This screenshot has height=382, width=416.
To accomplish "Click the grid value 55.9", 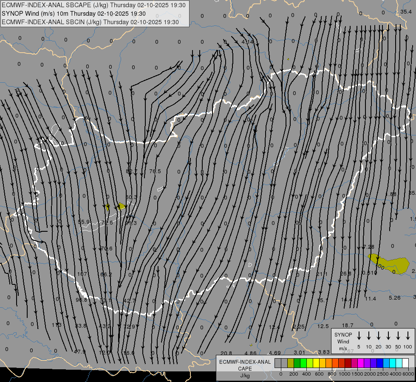I will click(84, 222).
